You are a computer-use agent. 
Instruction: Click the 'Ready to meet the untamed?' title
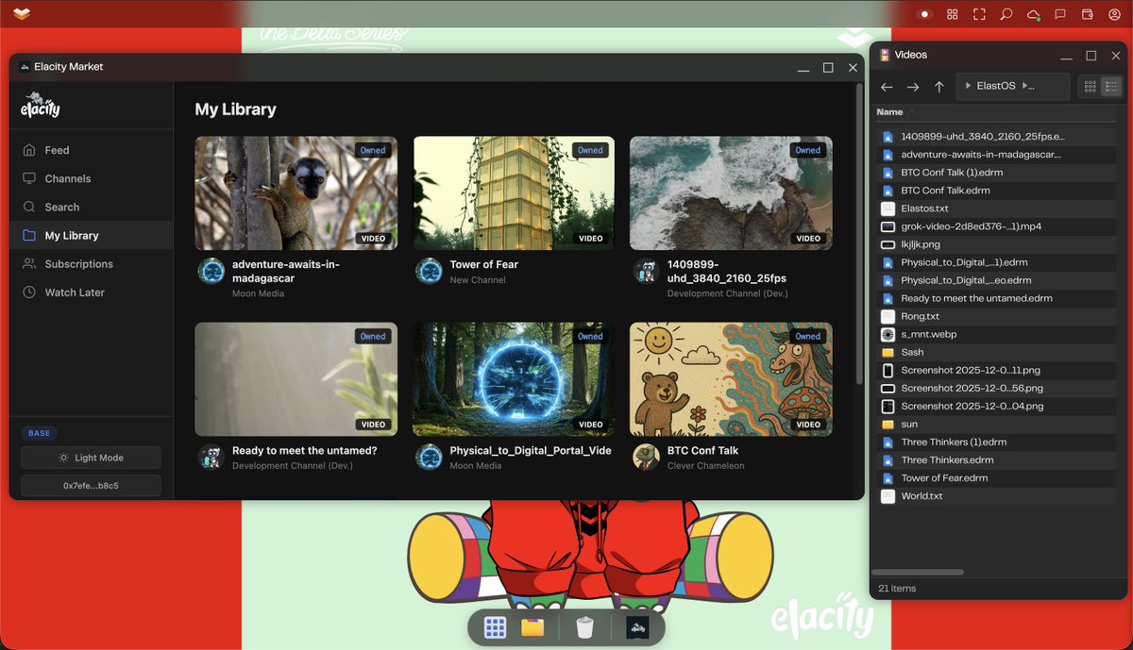(x=305, y=451)
